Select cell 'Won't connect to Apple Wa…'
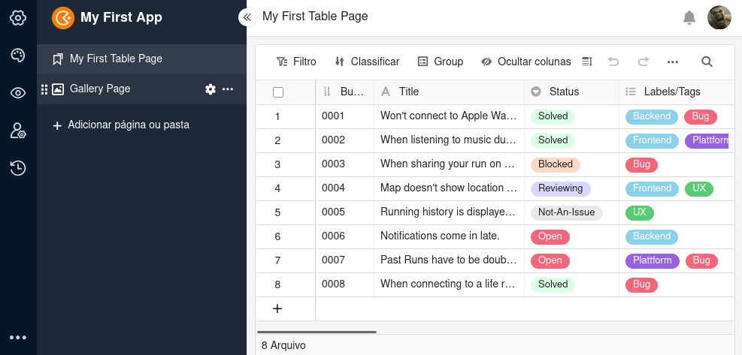The height and width of the screenshot is (355, 742). coord(449,116)
